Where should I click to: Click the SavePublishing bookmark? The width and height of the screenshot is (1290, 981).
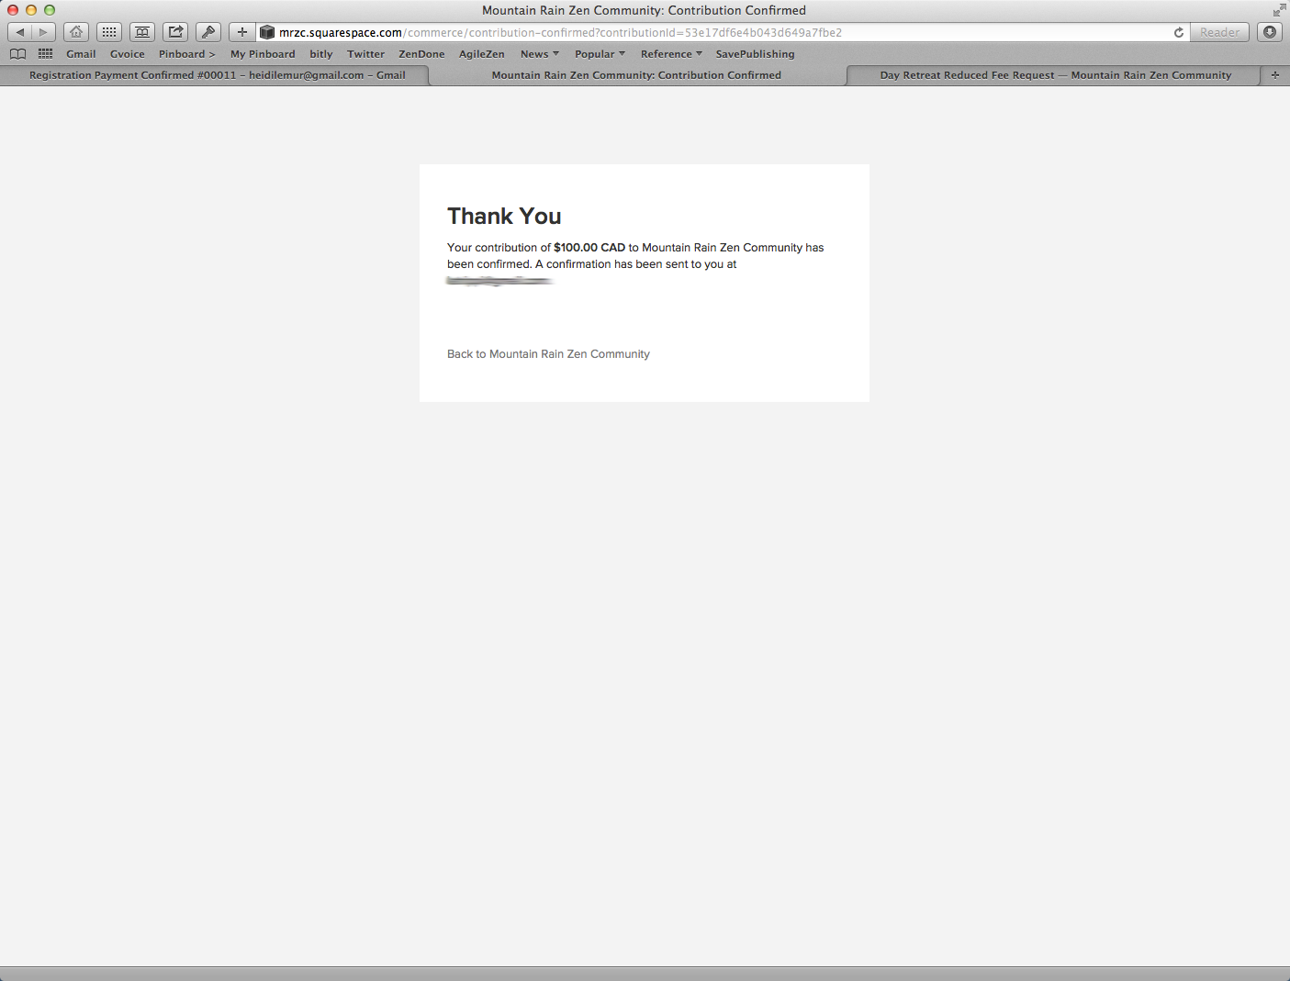point(756,54)
